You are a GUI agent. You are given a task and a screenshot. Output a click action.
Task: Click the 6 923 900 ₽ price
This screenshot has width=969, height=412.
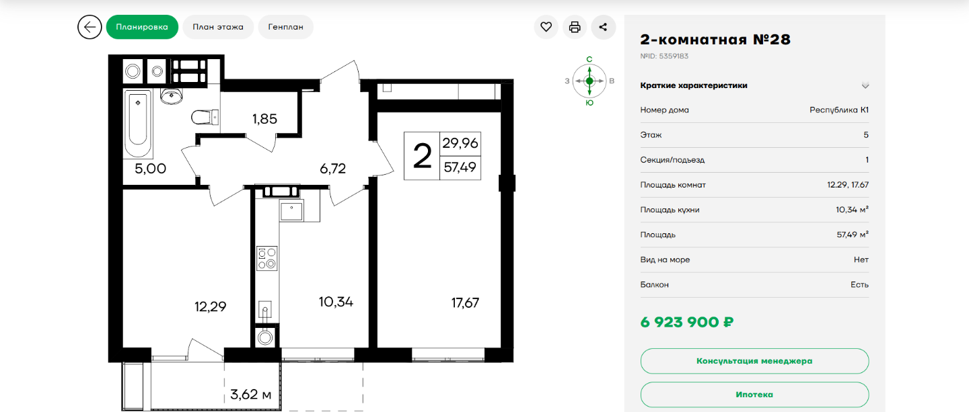coord(686,323)
